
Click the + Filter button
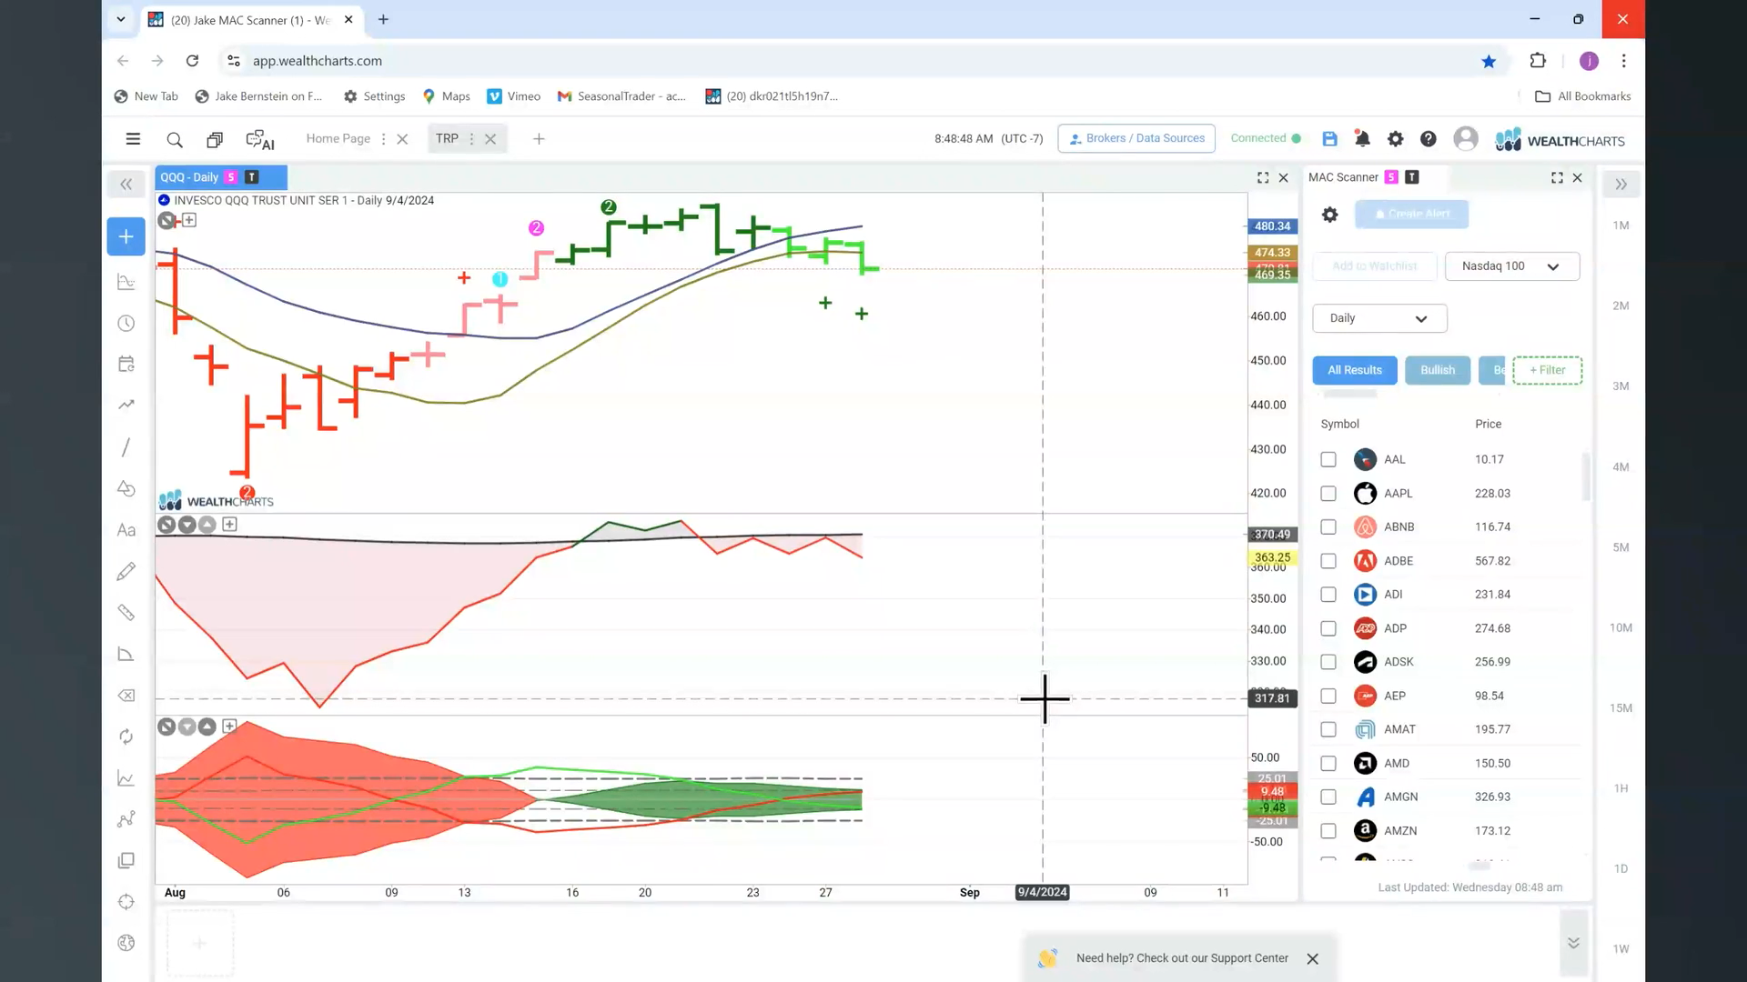point(1547,370)
